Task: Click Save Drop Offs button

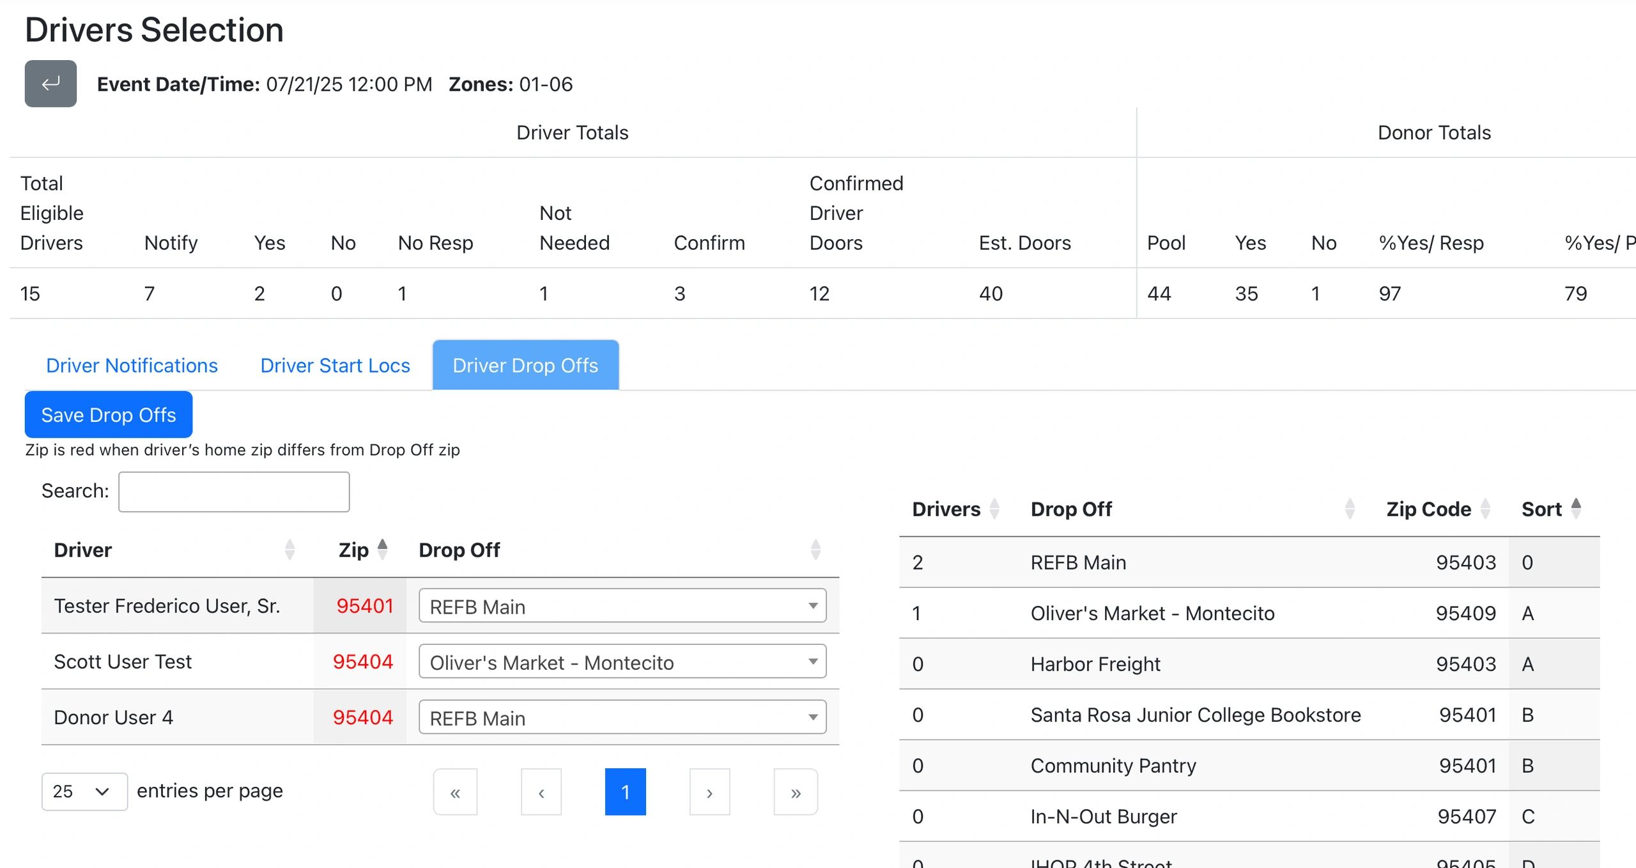Action: pyautogui.click(x=108, y=415)
